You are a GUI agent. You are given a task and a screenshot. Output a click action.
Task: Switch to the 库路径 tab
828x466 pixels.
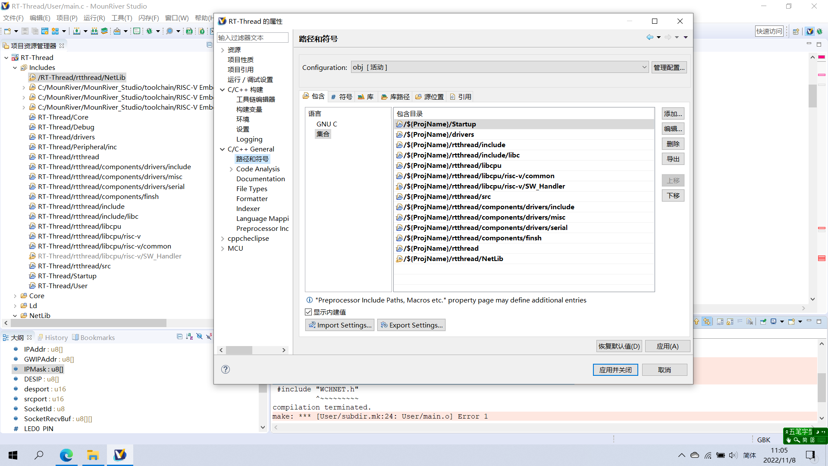pyautogui.click(x=395, y=97)
